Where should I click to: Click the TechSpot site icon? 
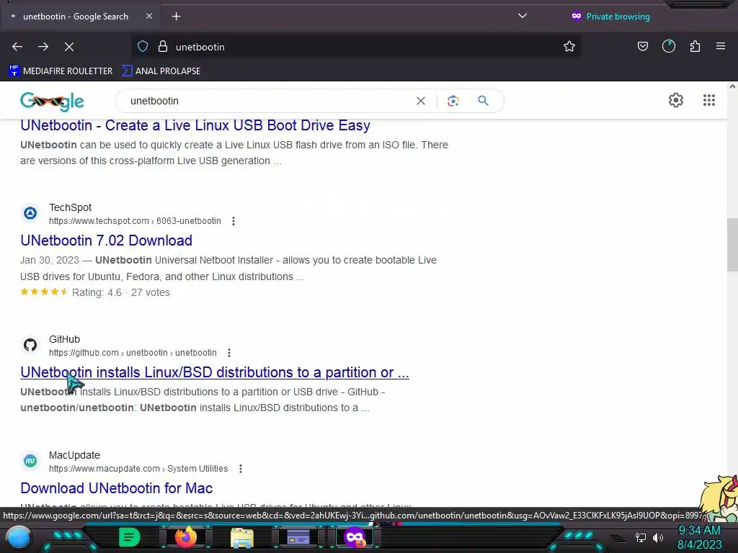(30, 213)
